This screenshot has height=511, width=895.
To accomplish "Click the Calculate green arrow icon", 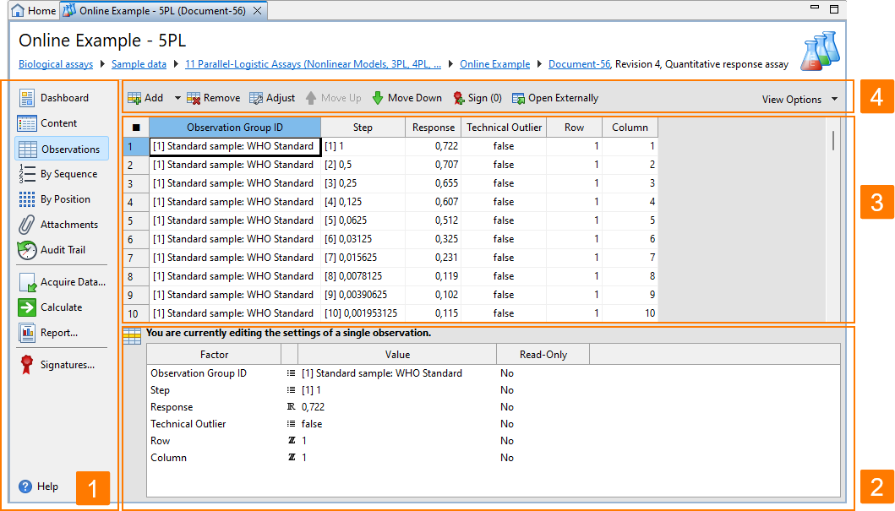I will 27,307.
